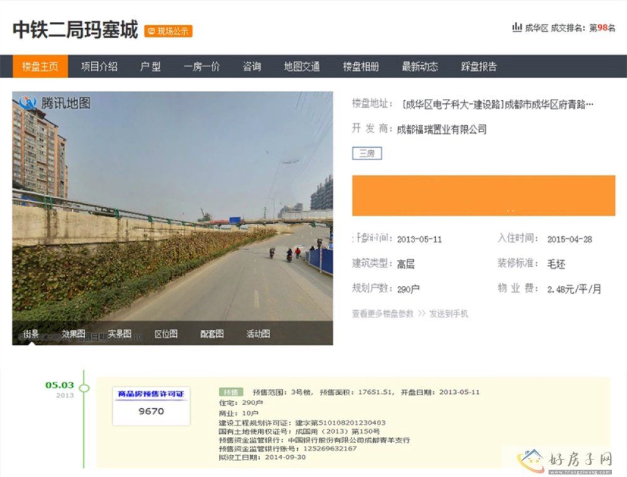
Task: Show the 实景图 image view
Action: click(x=119, y=334)
